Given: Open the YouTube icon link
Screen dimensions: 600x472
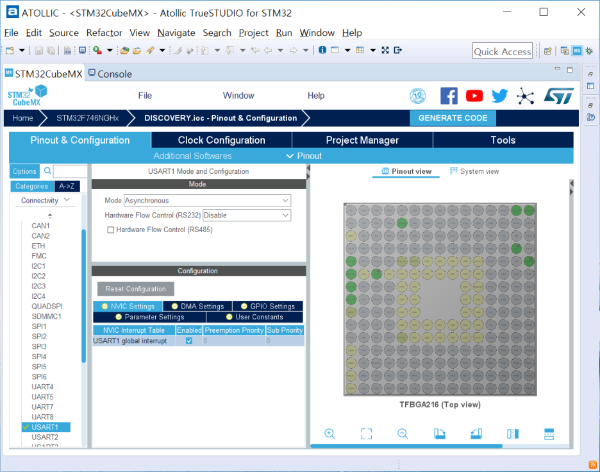Looking at the screenshot, I should coord(474,96).
